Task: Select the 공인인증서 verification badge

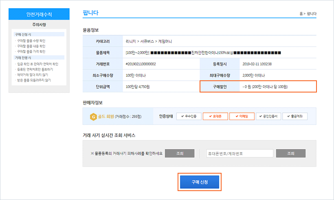Action: [268, 116]
